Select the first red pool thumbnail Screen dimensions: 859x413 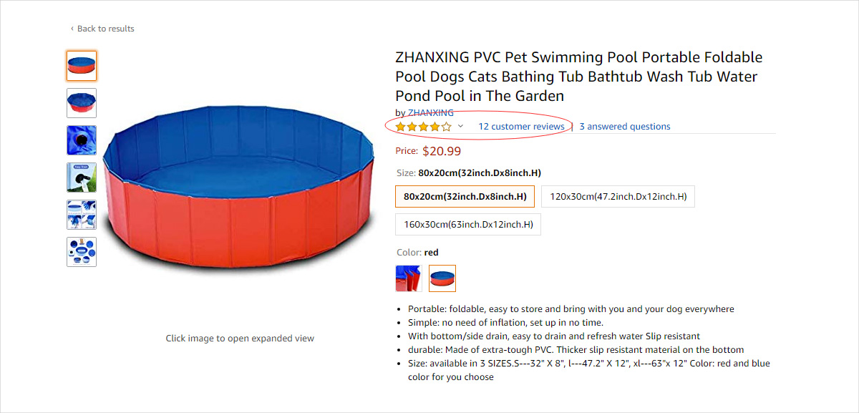82,66
